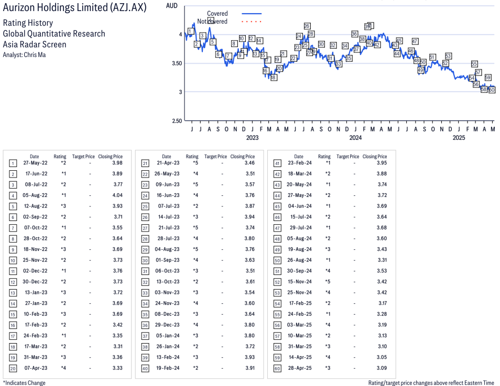Select the AUD axis label
The image size is (500, 386).
tap(171, 6)
